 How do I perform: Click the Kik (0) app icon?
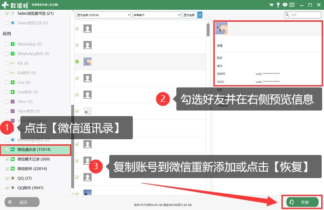point(12,63)
